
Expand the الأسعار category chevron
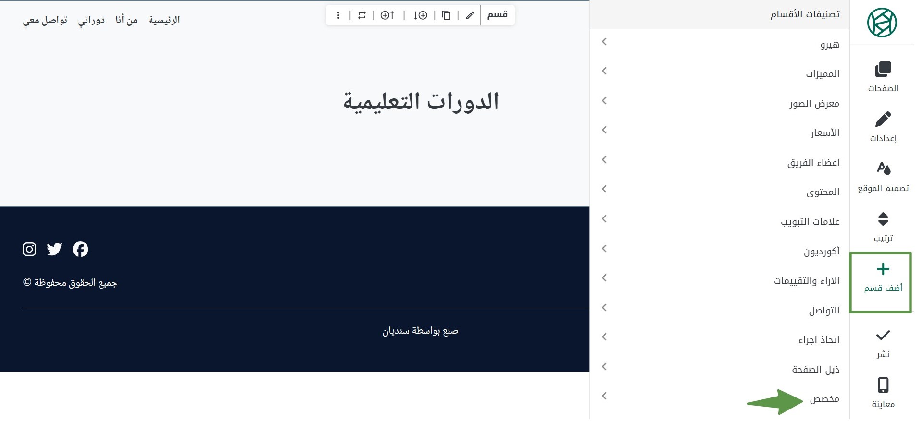604,130
